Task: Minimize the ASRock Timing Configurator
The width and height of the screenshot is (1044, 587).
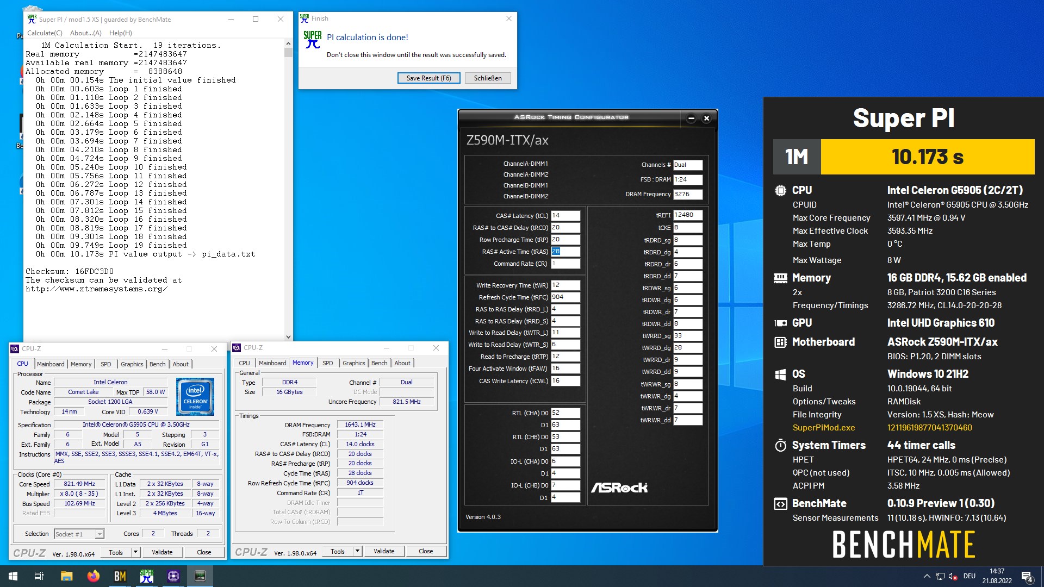Action: pyautogui.click(x=691, y=118)
